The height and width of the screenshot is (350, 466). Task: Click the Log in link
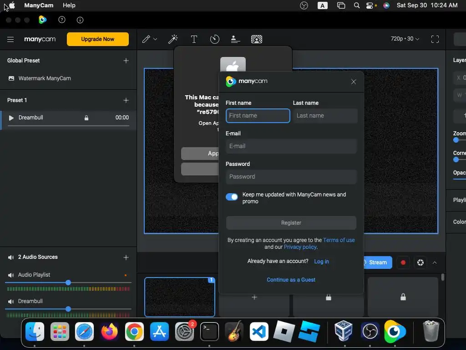pyautogui.click(x=322, y=262)
